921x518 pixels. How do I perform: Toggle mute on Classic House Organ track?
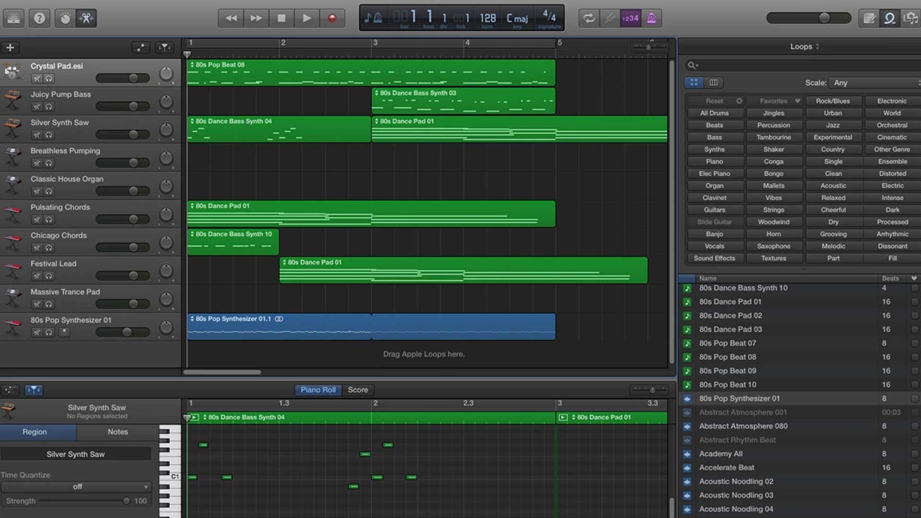coord(36,191)
